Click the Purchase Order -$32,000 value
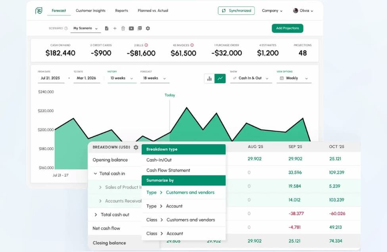Screen dimensions: 387x252 coord(226,53)
